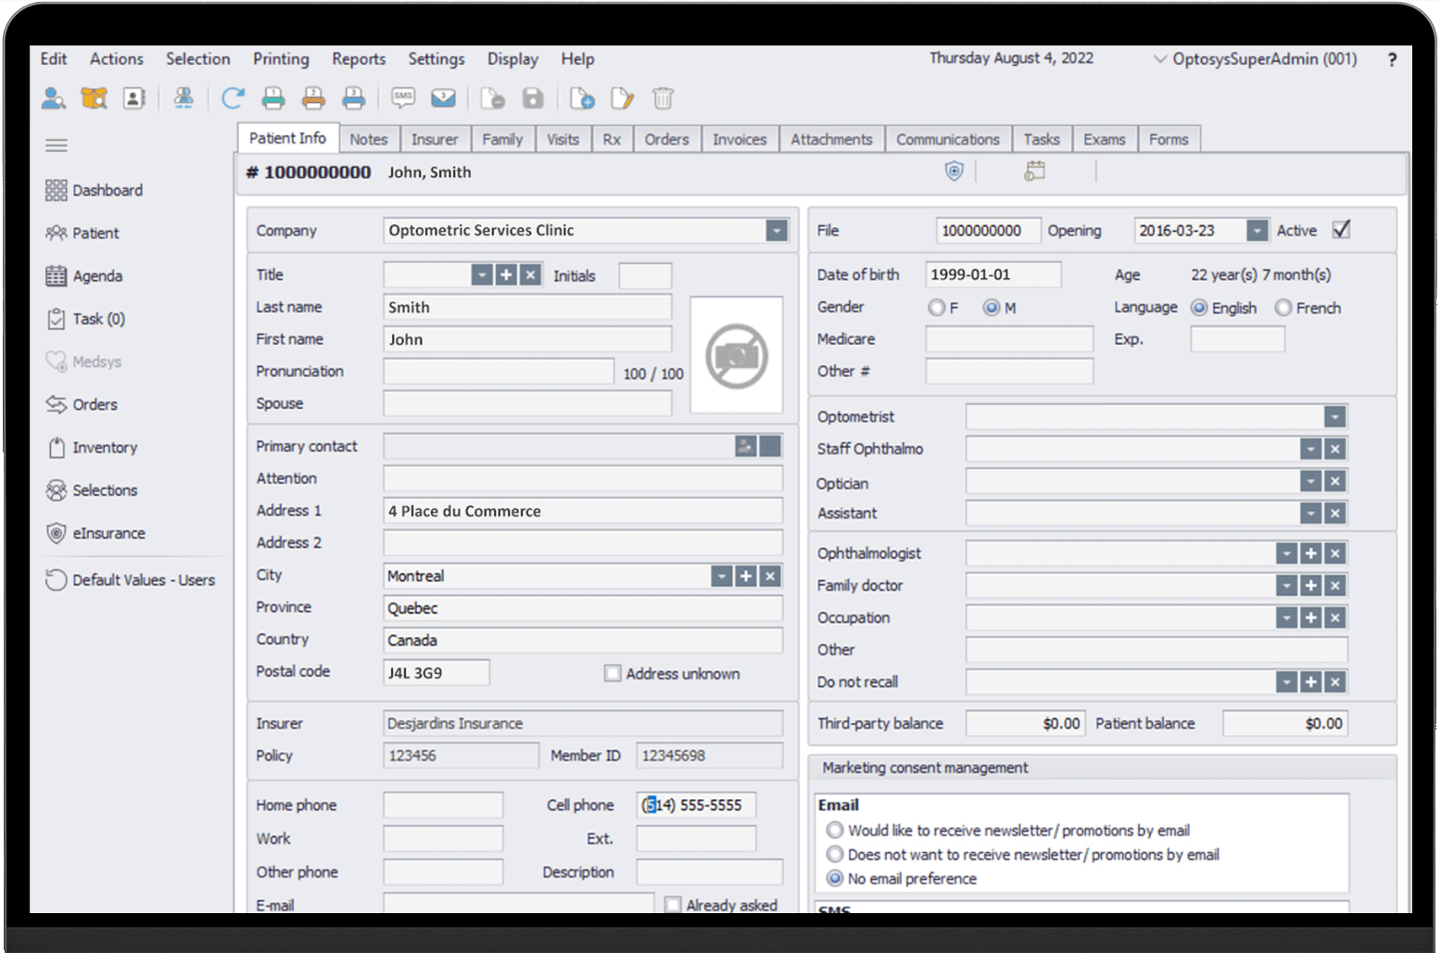
Task: Click the calendar icon in patient header
Action: [x=1034, y=172]
